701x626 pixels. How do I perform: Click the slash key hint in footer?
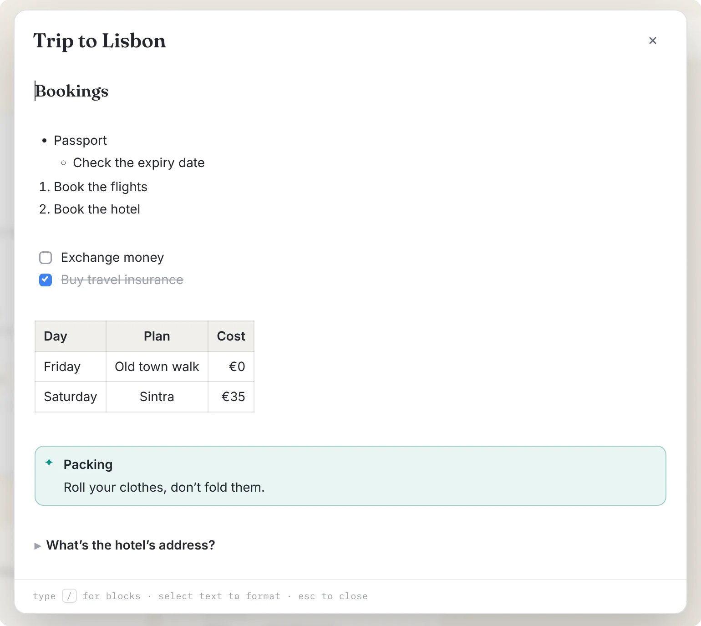(69, 596)
